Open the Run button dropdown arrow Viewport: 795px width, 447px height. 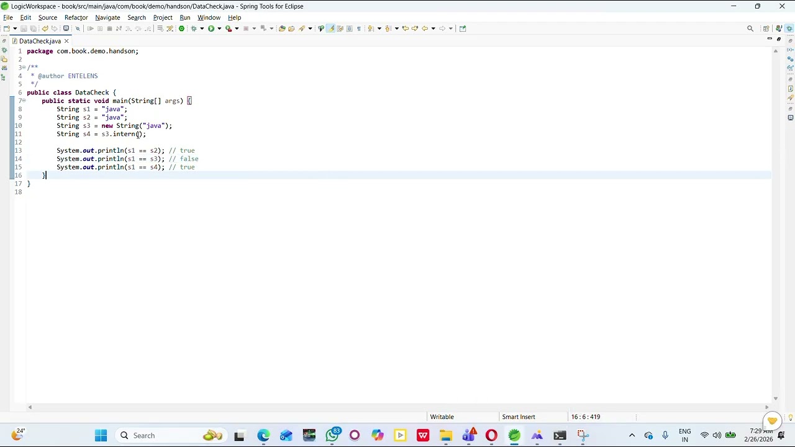pos(219,29)
